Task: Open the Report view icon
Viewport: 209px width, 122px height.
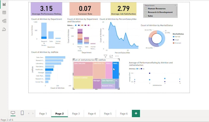Action: pyautogui.click(x=4, y=4)
